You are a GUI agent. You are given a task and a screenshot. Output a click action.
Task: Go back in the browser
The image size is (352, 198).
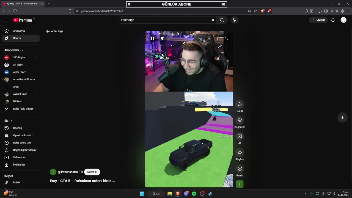tap(4, 11)
